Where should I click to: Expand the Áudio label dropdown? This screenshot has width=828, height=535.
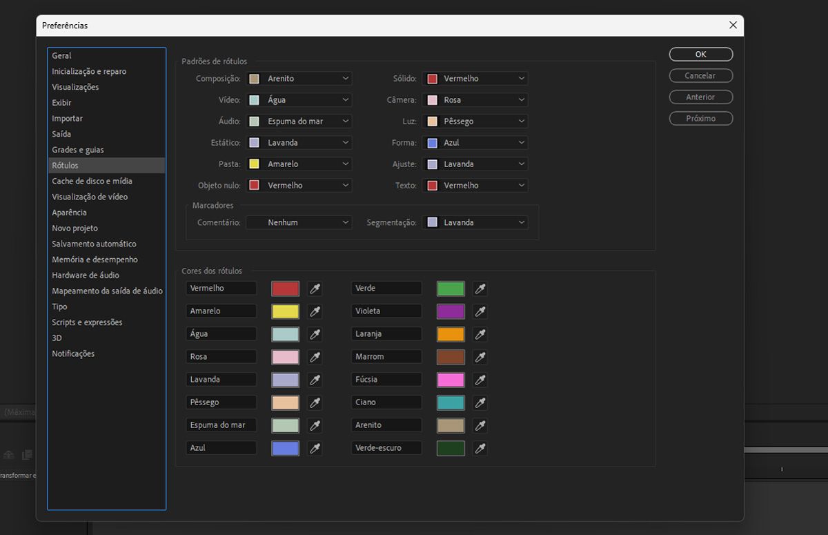point(299,121)
